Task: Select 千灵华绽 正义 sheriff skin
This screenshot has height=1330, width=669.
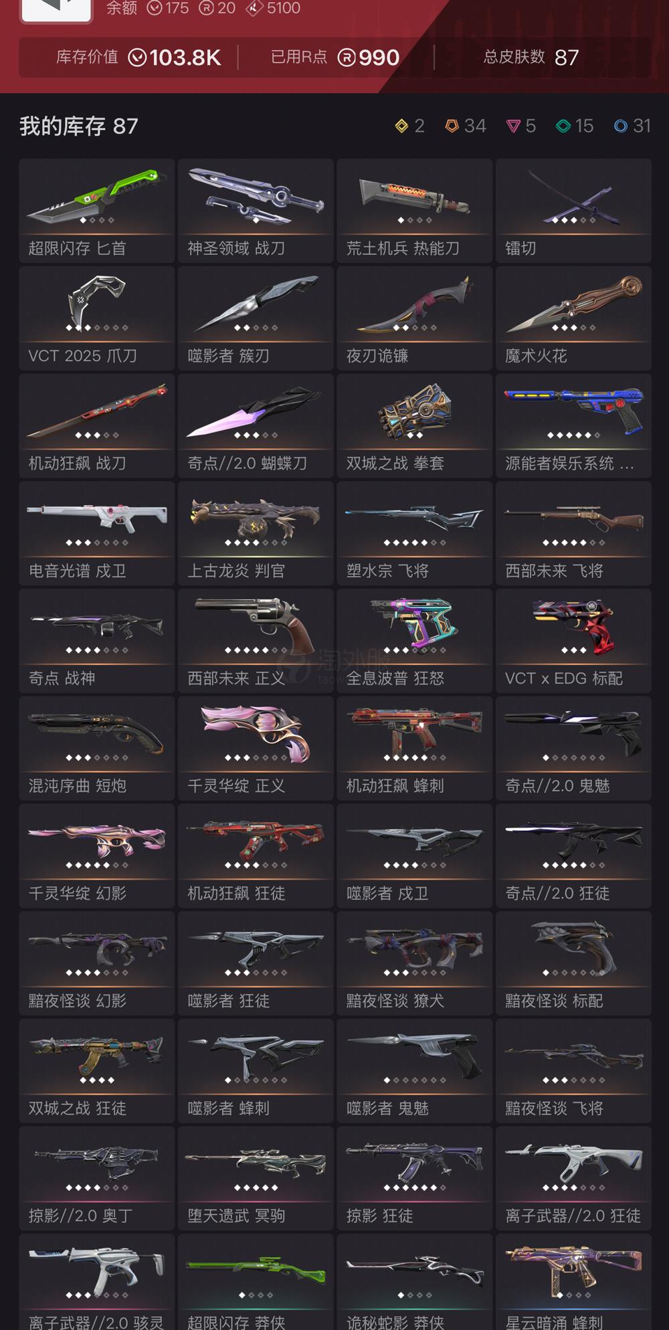Action: [x=256, y=749]
